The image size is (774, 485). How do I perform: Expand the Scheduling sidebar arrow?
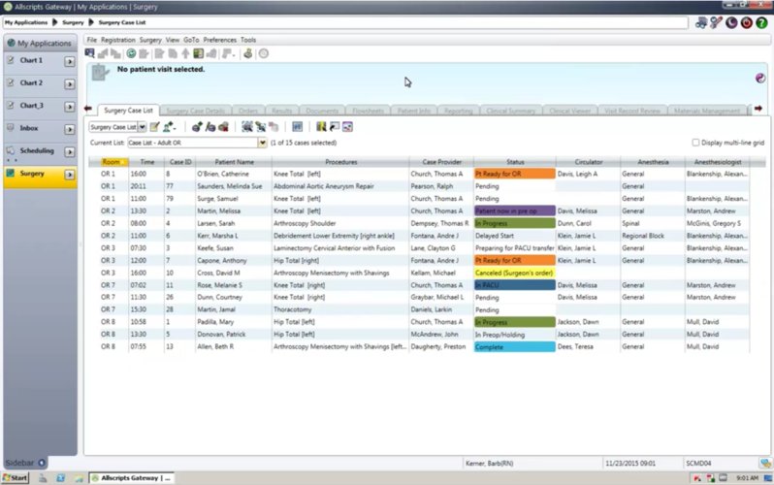click(x=69, y=151)
